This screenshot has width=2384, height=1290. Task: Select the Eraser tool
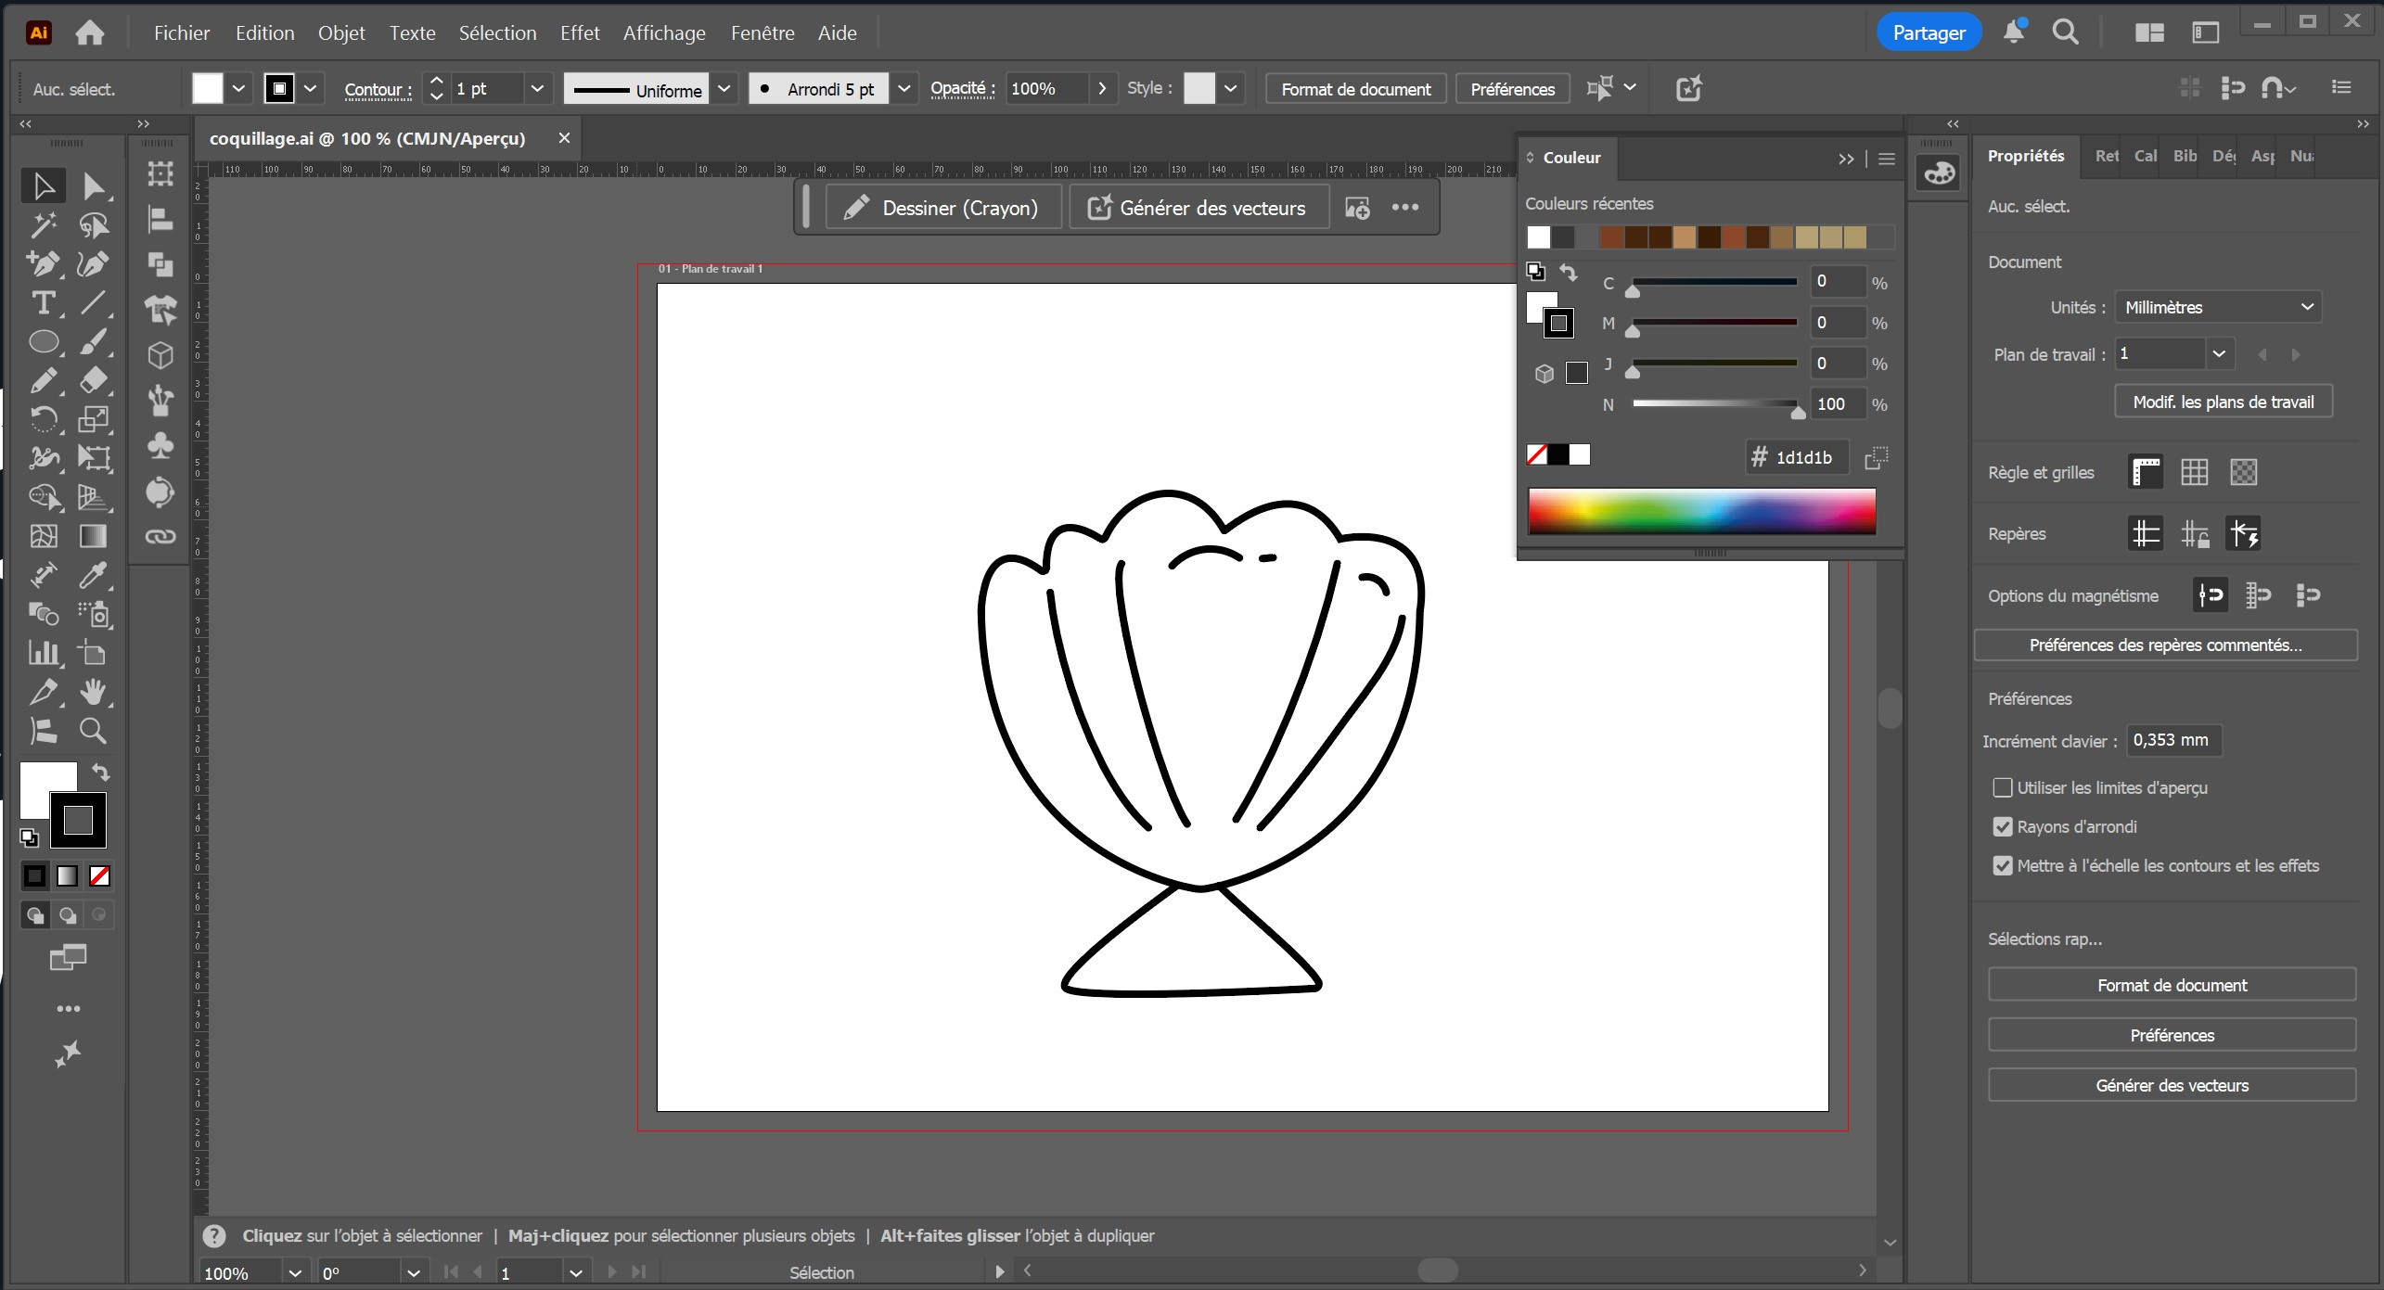tap(93, 380)
